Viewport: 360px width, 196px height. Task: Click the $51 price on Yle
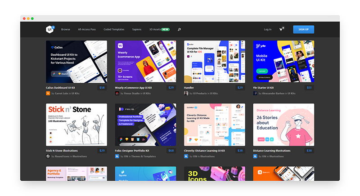point(309,88)
